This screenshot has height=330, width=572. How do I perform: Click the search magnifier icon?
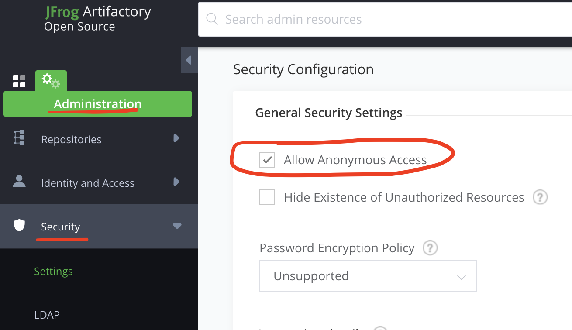212,19
